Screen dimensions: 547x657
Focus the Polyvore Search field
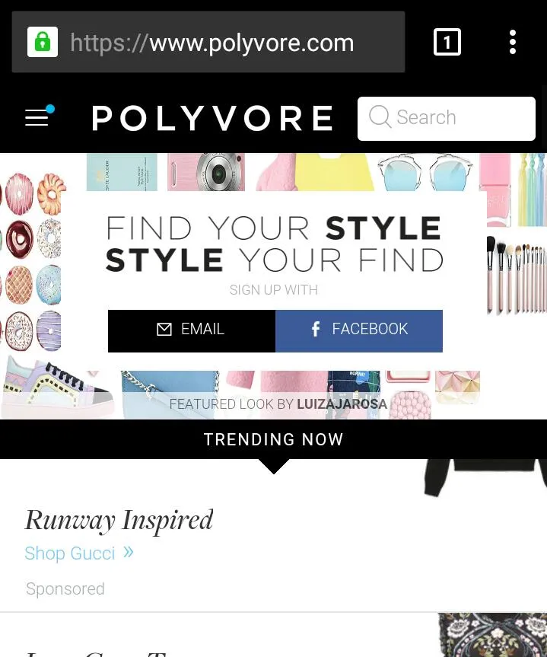[x=446, y=119]
